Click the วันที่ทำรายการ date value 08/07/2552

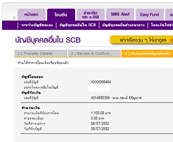pyautogui.click(x=100, y=123)
